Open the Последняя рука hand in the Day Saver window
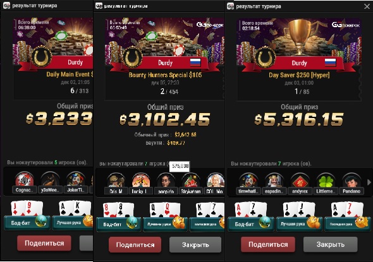373x262 pixels. [347, 223]
